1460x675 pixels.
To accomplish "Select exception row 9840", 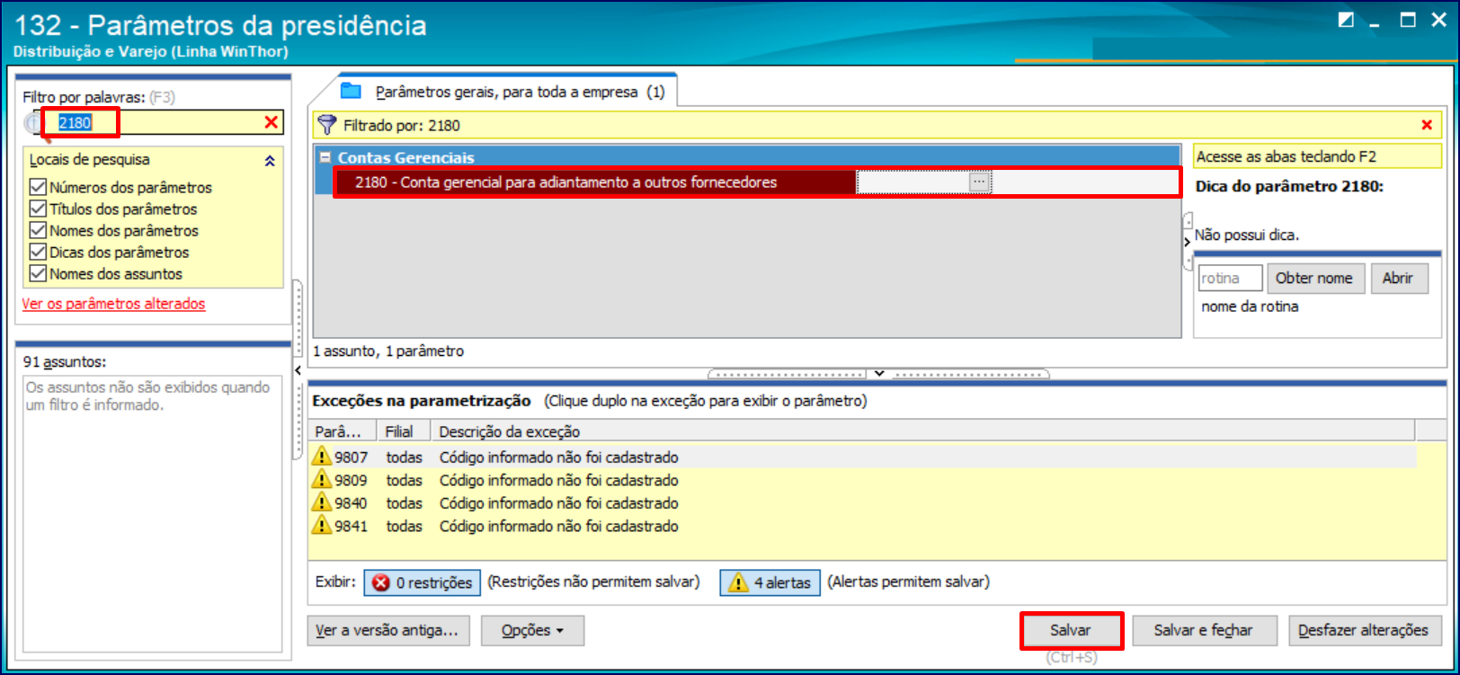I will coord(863,503).
